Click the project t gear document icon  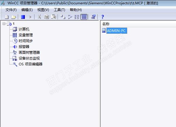tap(9, 24)
